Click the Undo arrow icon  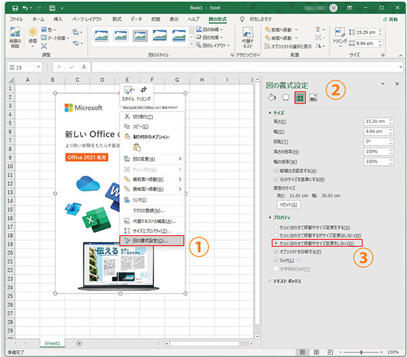pyautogui.click(x=25, y=8)
